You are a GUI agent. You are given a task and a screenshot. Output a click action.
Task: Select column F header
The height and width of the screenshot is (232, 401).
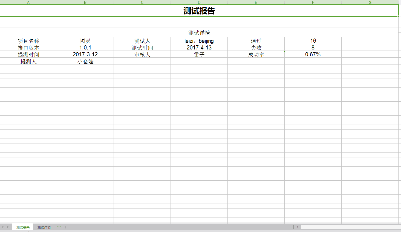(x=313, y=2)
